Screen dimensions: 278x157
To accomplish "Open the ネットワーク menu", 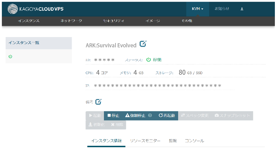I will (71, 21).
